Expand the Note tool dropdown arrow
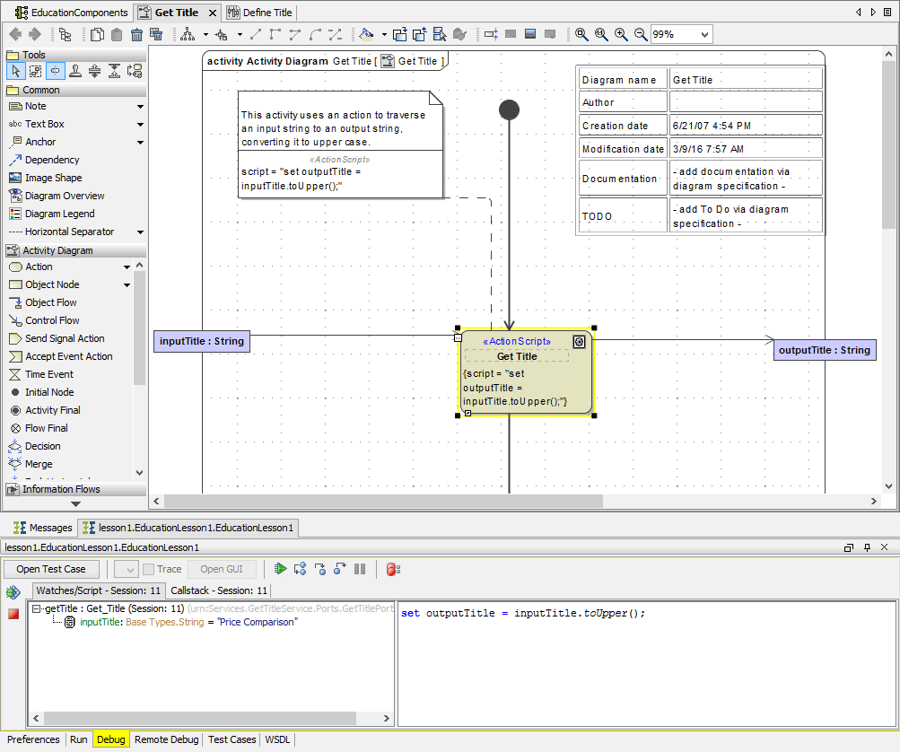 coord(140,107)
